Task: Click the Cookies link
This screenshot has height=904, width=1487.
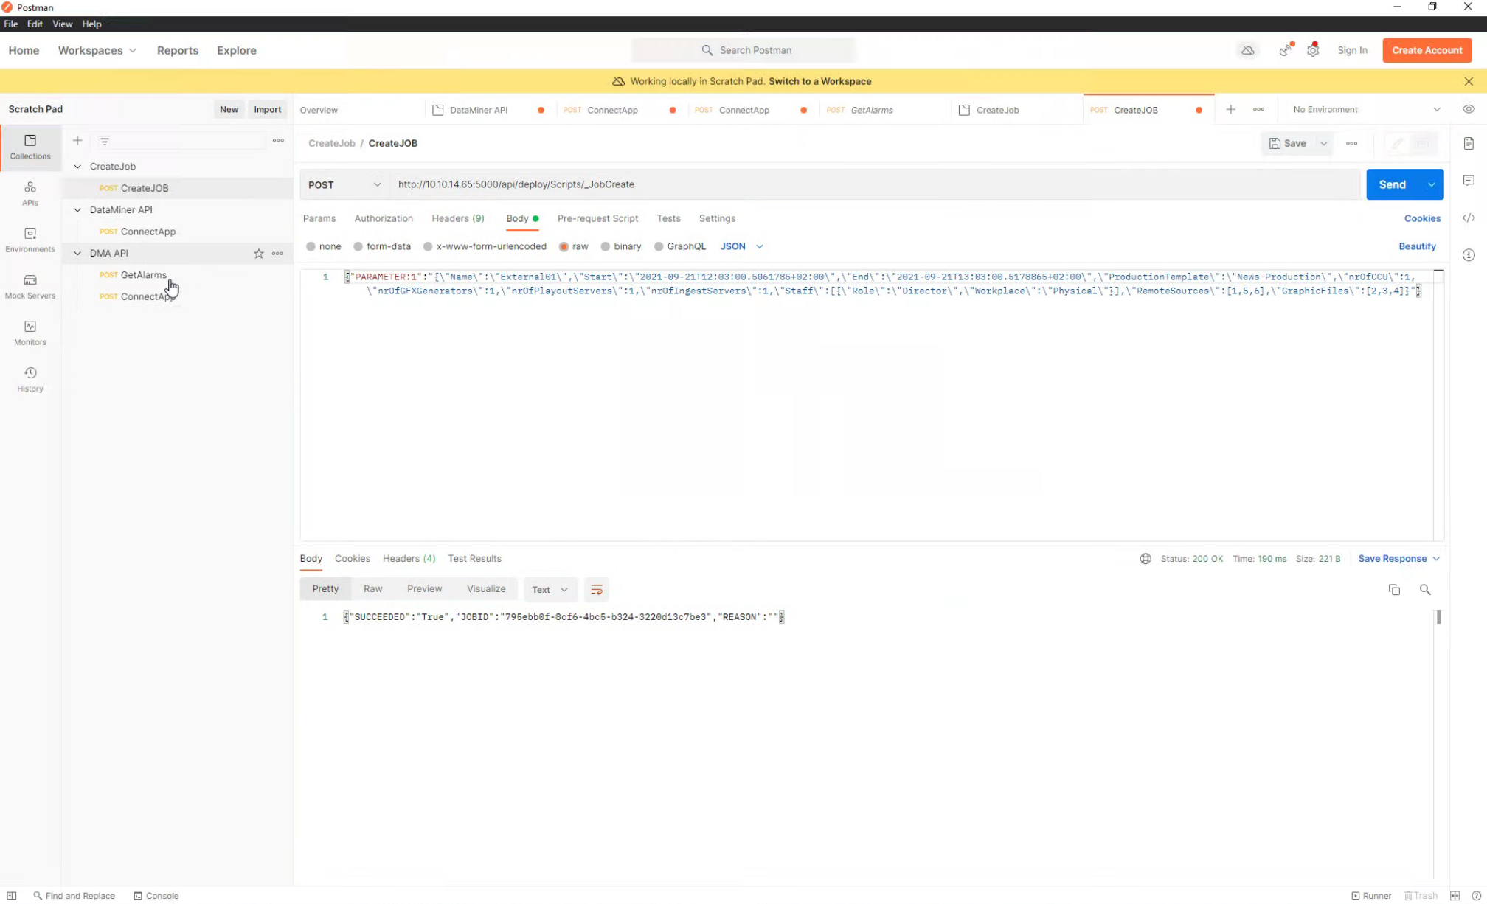Action: click(x=1422, y=218)
